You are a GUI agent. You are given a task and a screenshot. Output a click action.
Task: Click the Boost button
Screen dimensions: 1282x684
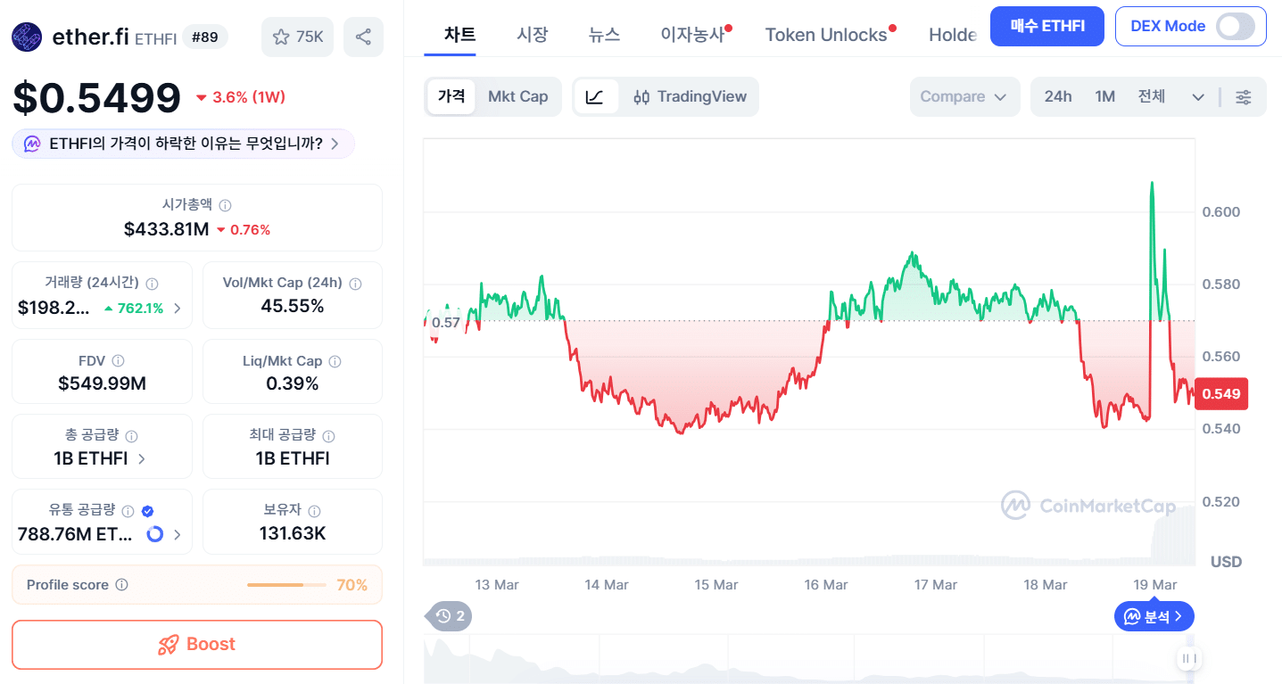(197, 644)
